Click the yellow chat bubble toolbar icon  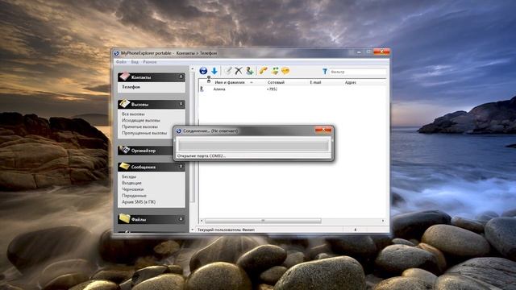click(285, 70)
